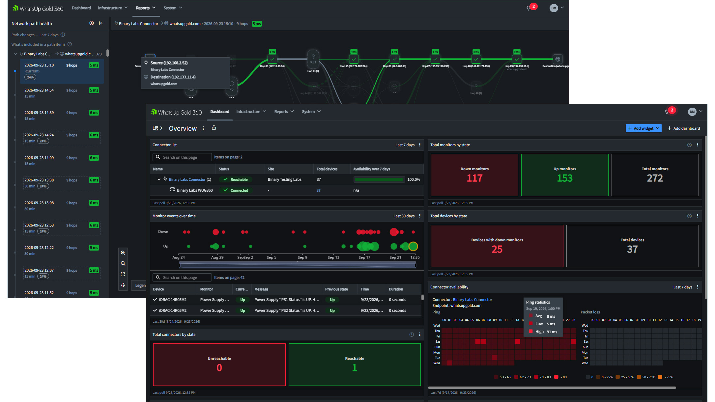Click Add dashboard button
Screen dimensions: 715x402
coord(684,128)
